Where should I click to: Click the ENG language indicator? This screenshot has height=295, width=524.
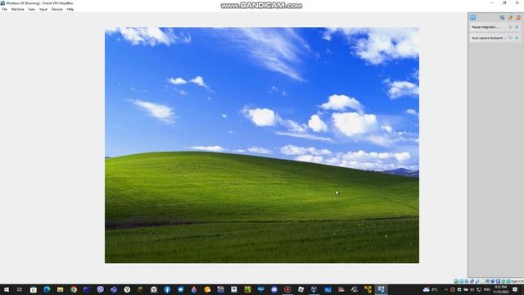(x=487, y=289)
